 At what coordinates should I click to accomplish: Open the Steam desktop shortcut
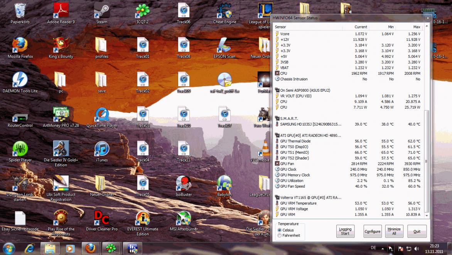102,13
